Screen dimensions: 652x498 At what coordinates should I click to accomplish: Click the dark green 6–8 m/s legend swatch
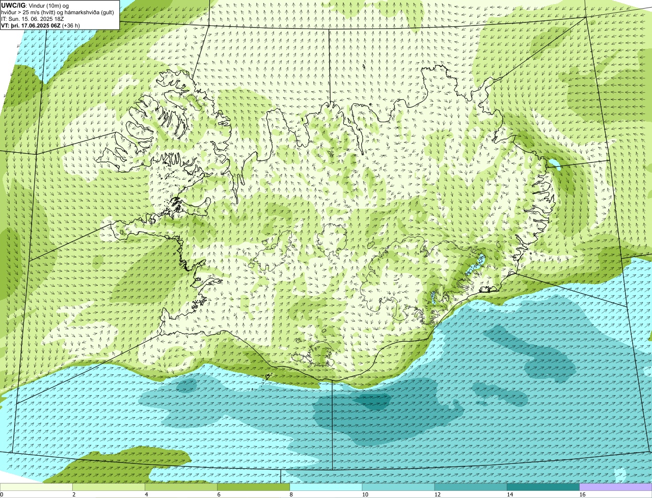(254, 487)
